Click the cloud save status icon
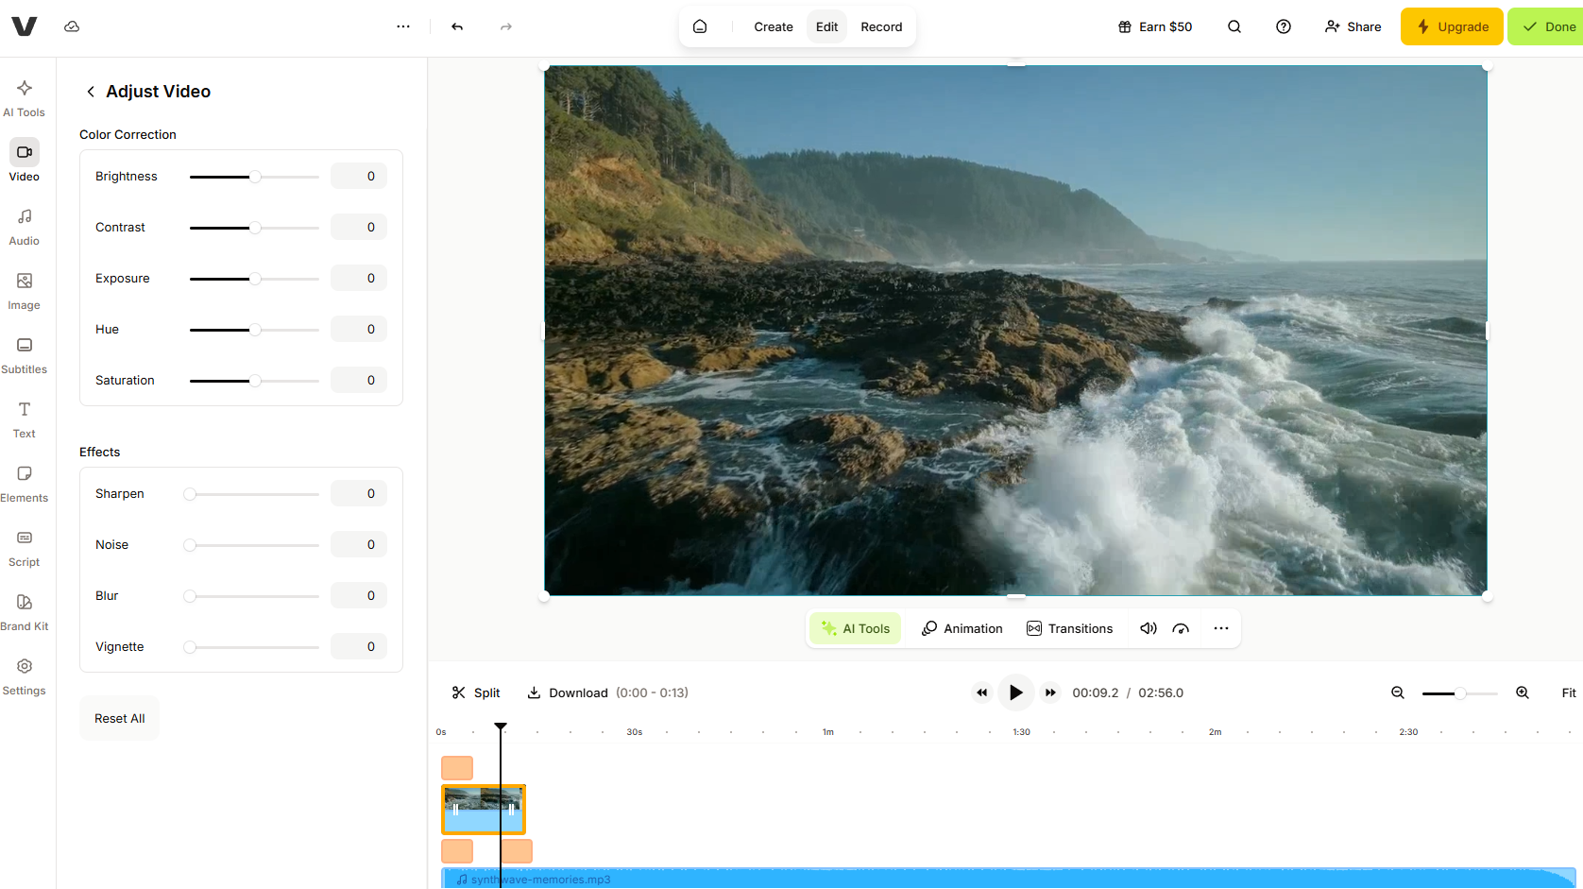1583x889 pixels. coord(72,26)
